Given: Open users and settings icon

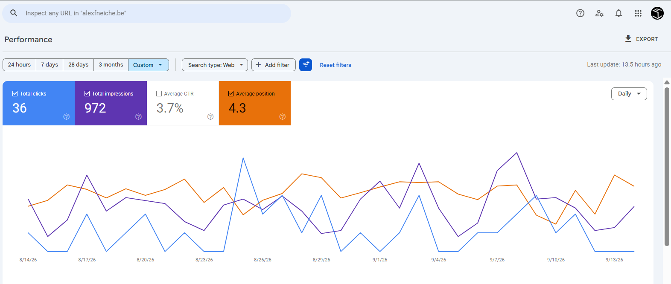Looking at the screenshot, I should [599, 13].
